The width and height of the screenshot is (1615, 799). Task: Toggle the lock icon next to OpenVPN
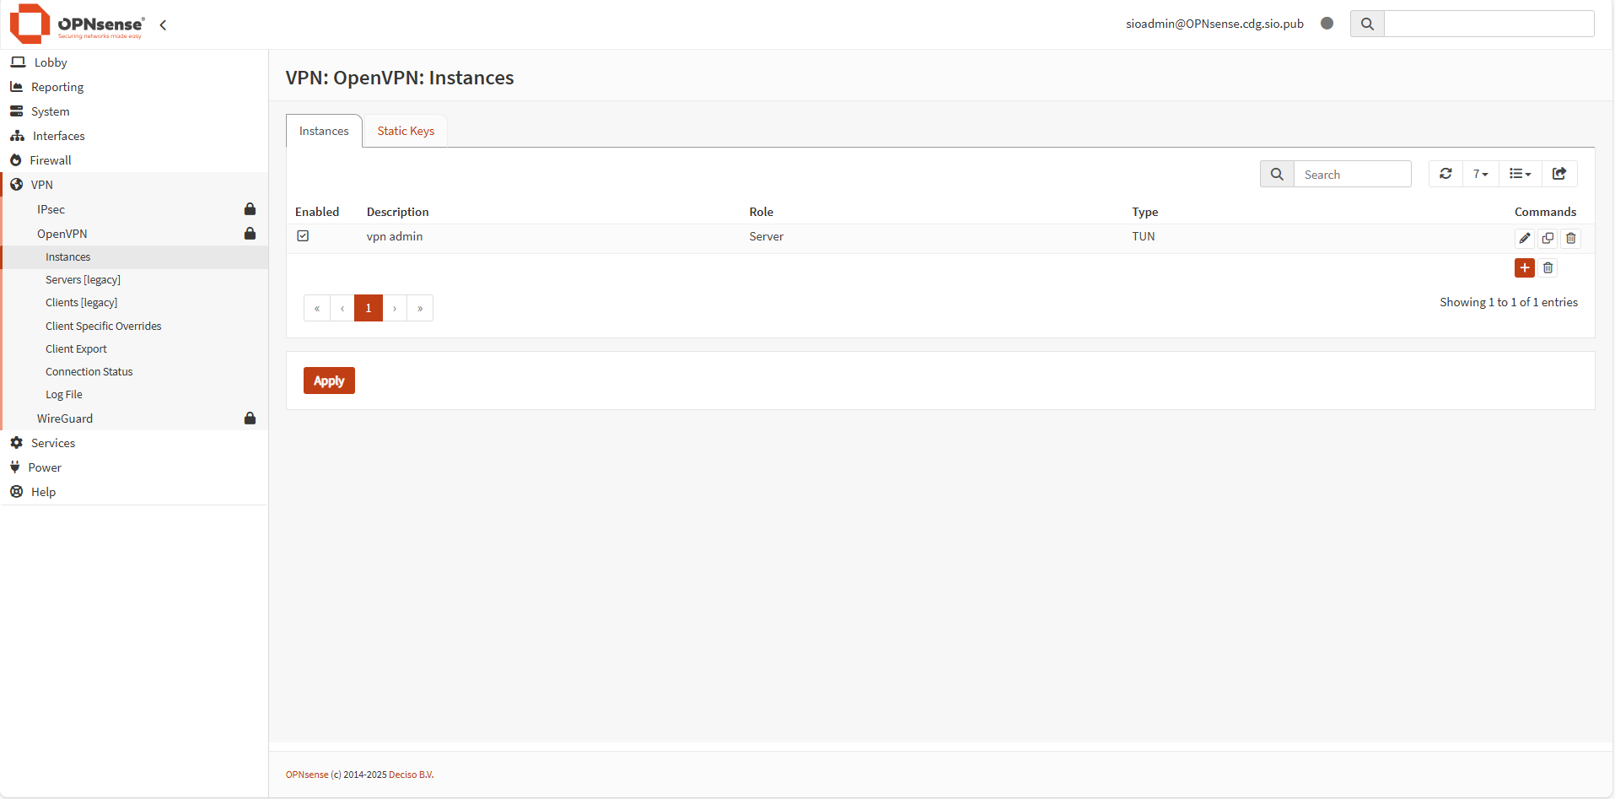coord(250,234)
